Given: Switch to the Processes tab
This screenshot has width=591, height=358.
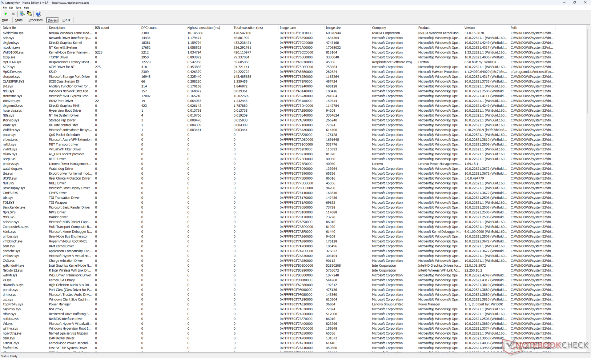Looking at the screenshot, I should (x=35, y=20).
